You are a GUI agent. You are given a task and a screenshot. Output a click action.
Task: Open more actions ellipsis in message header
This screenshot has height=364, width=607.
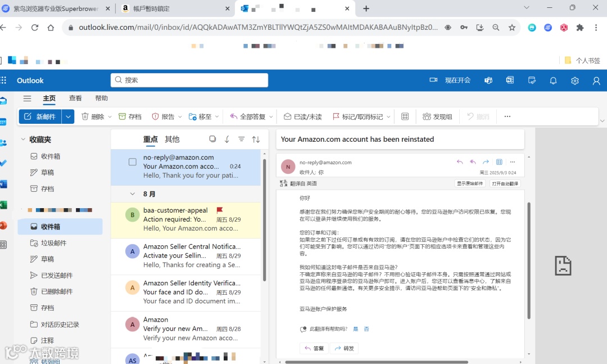click(513, 161)
